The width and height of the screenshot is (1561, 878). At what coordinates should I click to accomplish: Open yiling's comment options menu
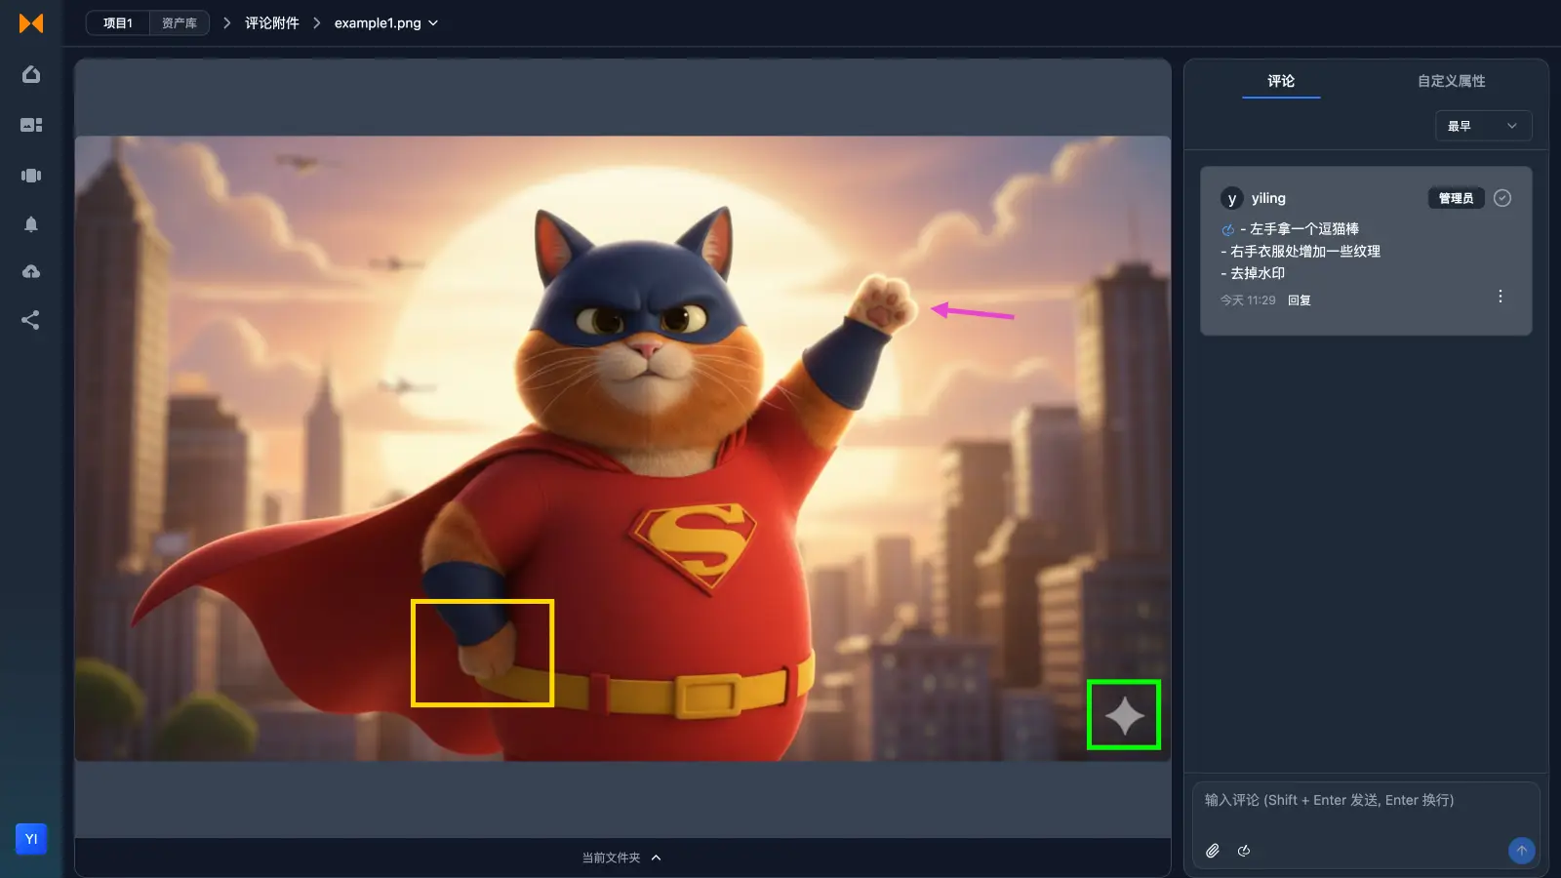1501,297
